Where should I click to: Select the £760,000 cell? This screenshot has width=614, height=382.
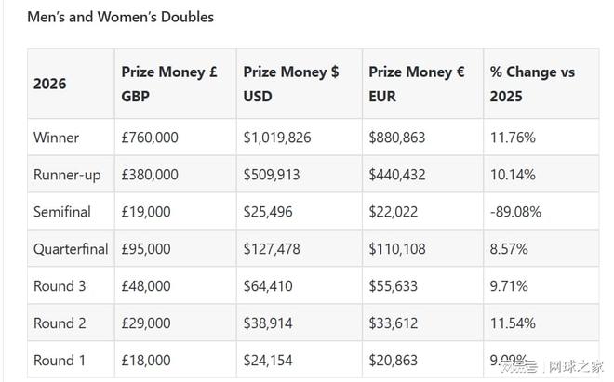[x=150, y=138]
